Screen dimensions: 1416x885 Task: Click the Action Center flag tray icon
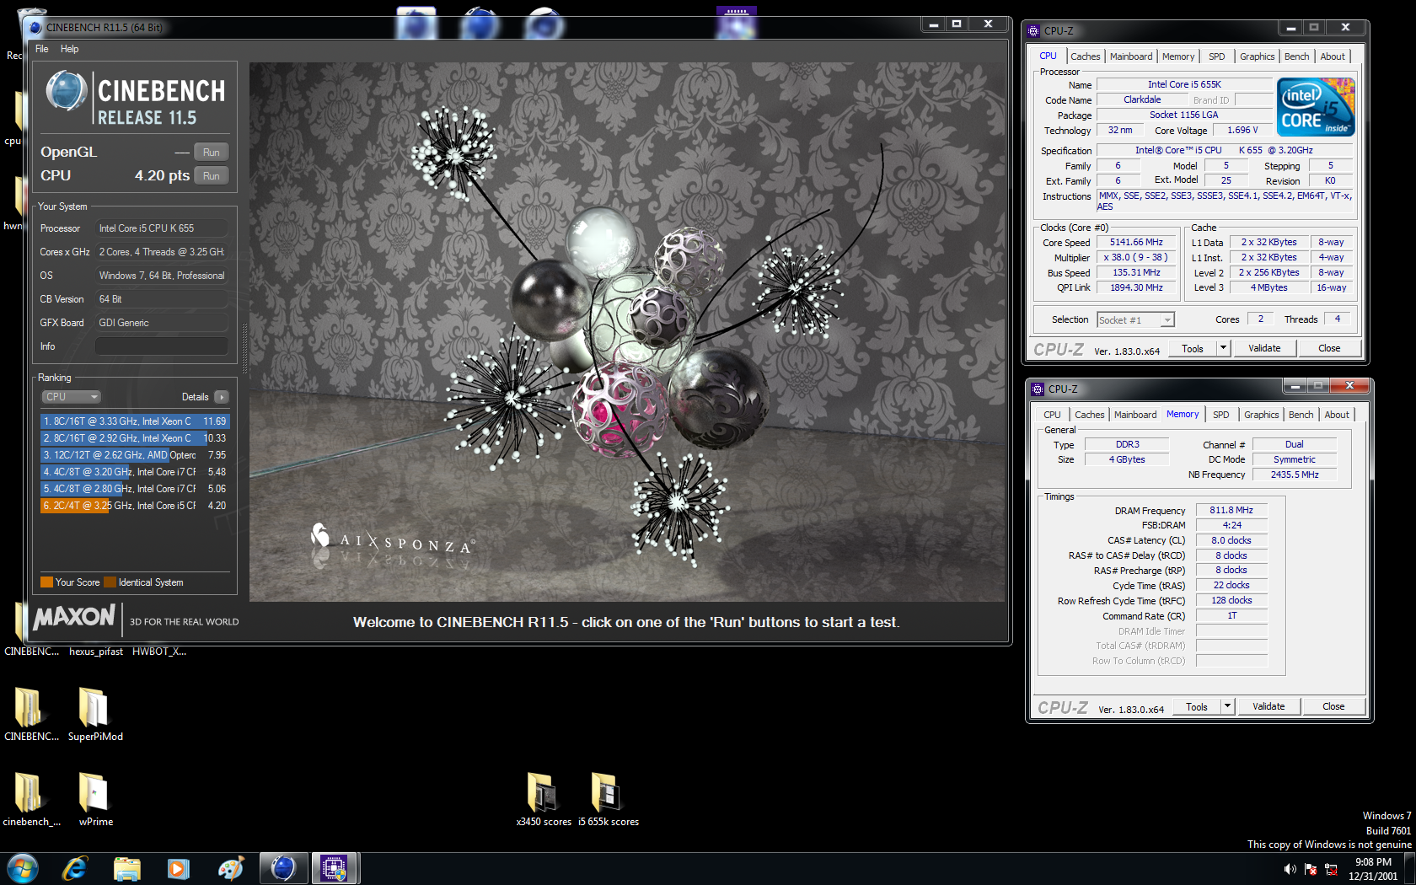[1311, 869]
